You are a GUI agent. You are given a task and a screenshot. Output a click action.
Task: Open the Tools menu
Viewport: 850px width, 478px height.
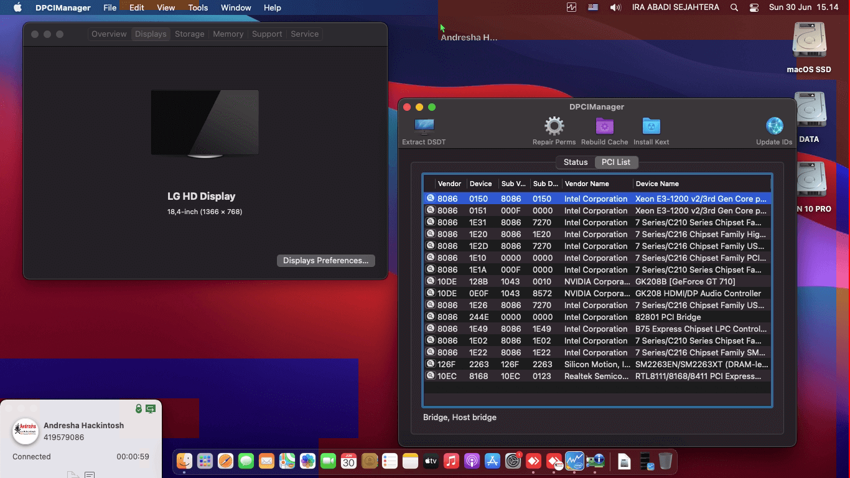point(198,7)
